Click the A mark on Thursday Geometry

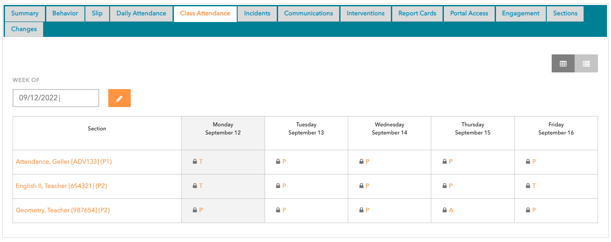451,211
